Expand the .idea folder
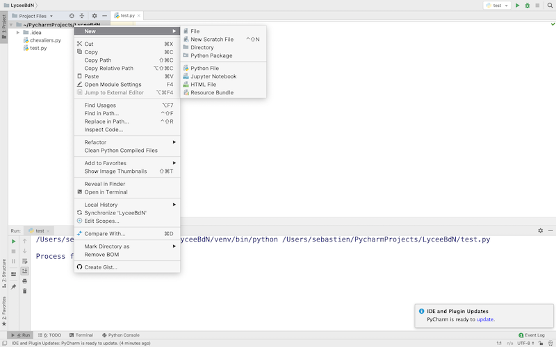Screen dimensions: 556x347 (x=18, y=32)
